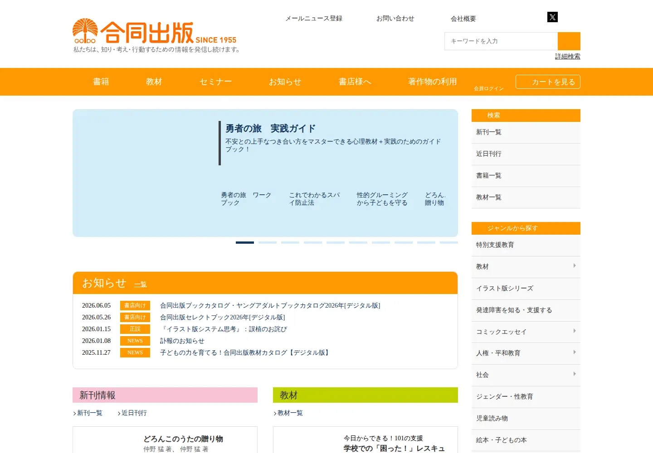Open 今日からできる！101の支援 book title
The height and width of the screenshot is (453, 653).
[383, 439]
